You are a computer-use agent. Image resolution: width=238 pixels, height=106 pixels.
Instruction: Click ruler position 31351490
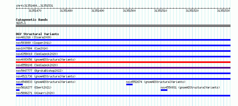(x=98, y=11)
